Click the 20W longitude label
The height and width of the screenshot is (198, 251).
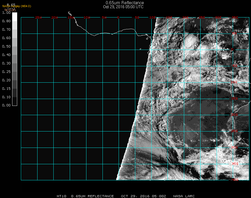click(x=55, y=17)
